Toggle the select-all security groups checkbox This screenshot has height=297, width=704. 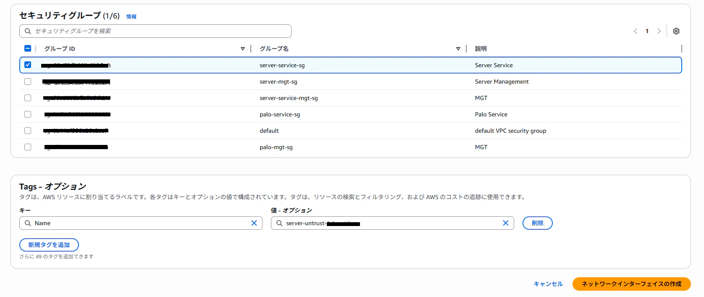coord(28,48)
